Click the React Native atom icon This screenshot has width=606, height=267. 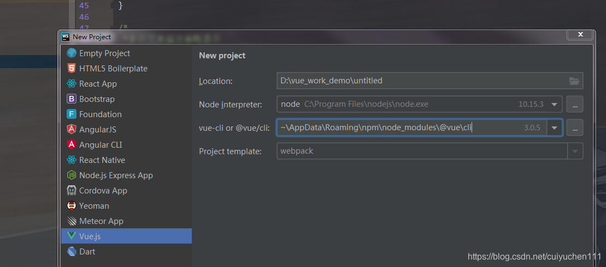pyautogui.click(x=72, y=160)
